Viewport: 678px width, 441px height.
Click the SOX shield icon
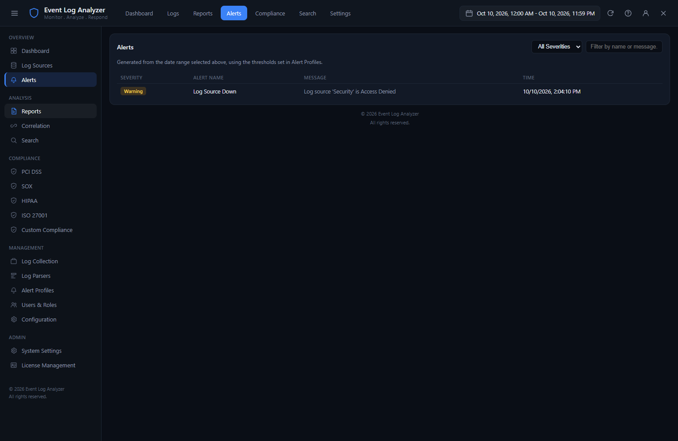click(x=14, y=186)
